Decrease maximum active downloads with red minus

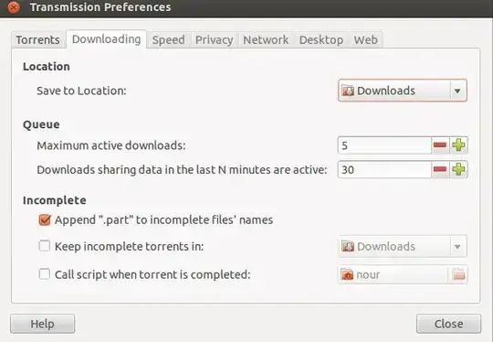click(440, 145)
